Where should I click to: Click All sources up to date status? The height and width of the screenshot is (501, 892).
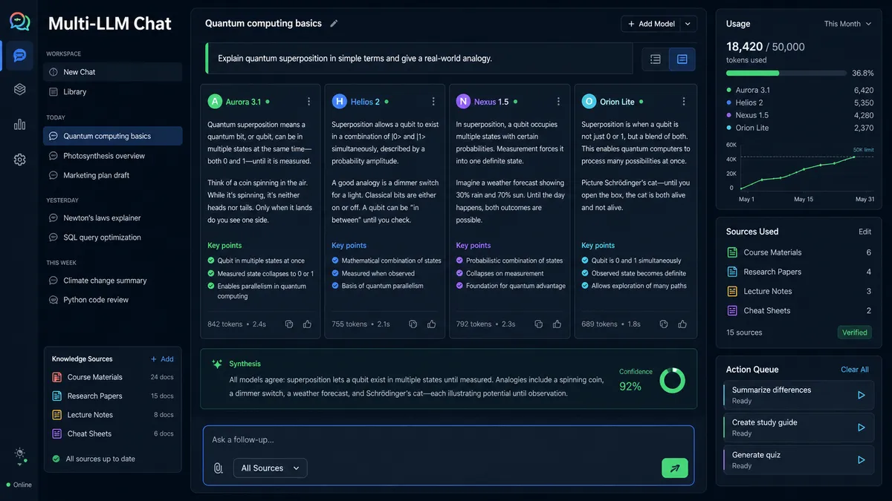point(94,459)
